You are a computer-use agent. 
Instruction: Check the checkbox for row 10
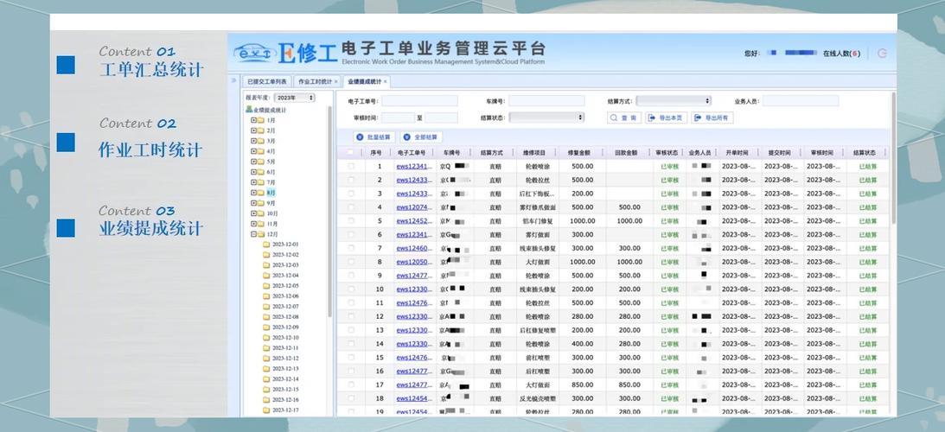(x=351, y=289)
